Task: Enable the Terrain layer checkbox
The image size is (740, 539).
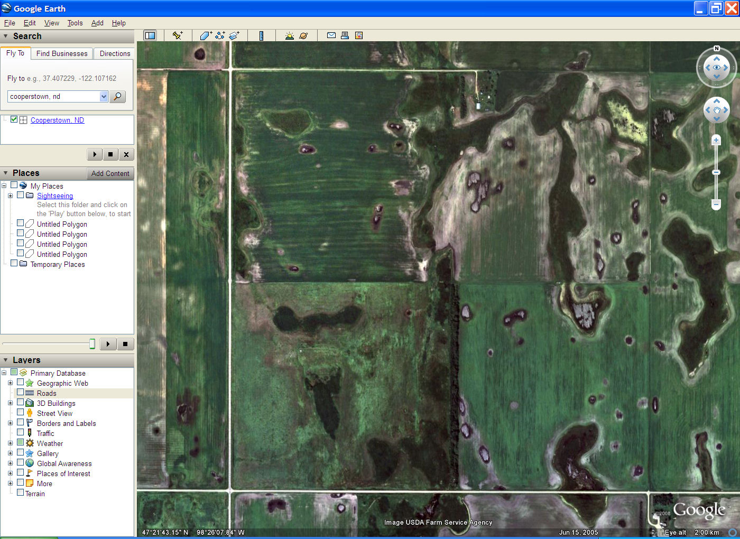Action: (x=21, y=493)
